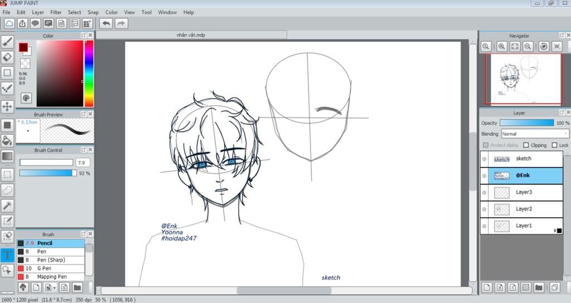
Task: Zoom in using the Navigator plus magnifier
Action: point(502,47)
